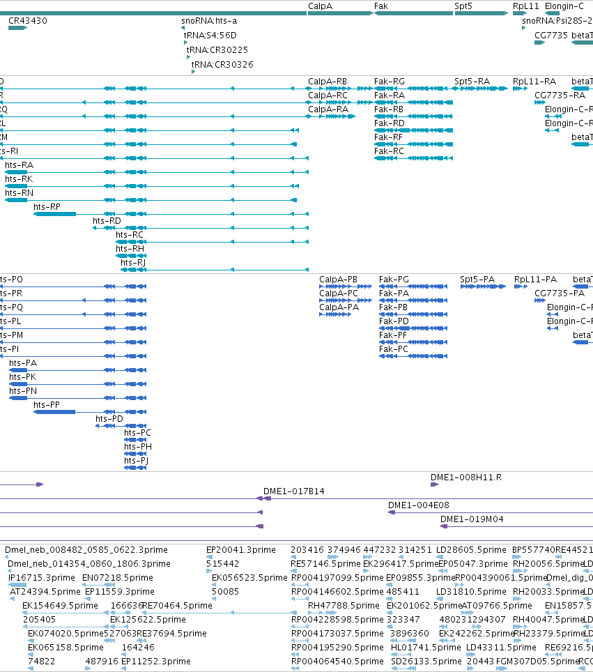Click Fak-RA transcript label

389,96
